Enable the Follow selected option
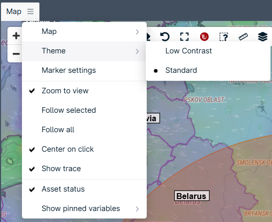Image resolution: width=272 pixels, height=222 pixels. 84,110
